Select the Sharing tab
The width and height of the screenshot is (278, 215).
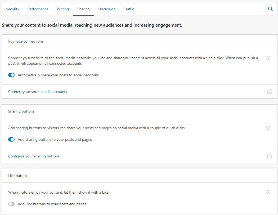click(x=83, y=9)
